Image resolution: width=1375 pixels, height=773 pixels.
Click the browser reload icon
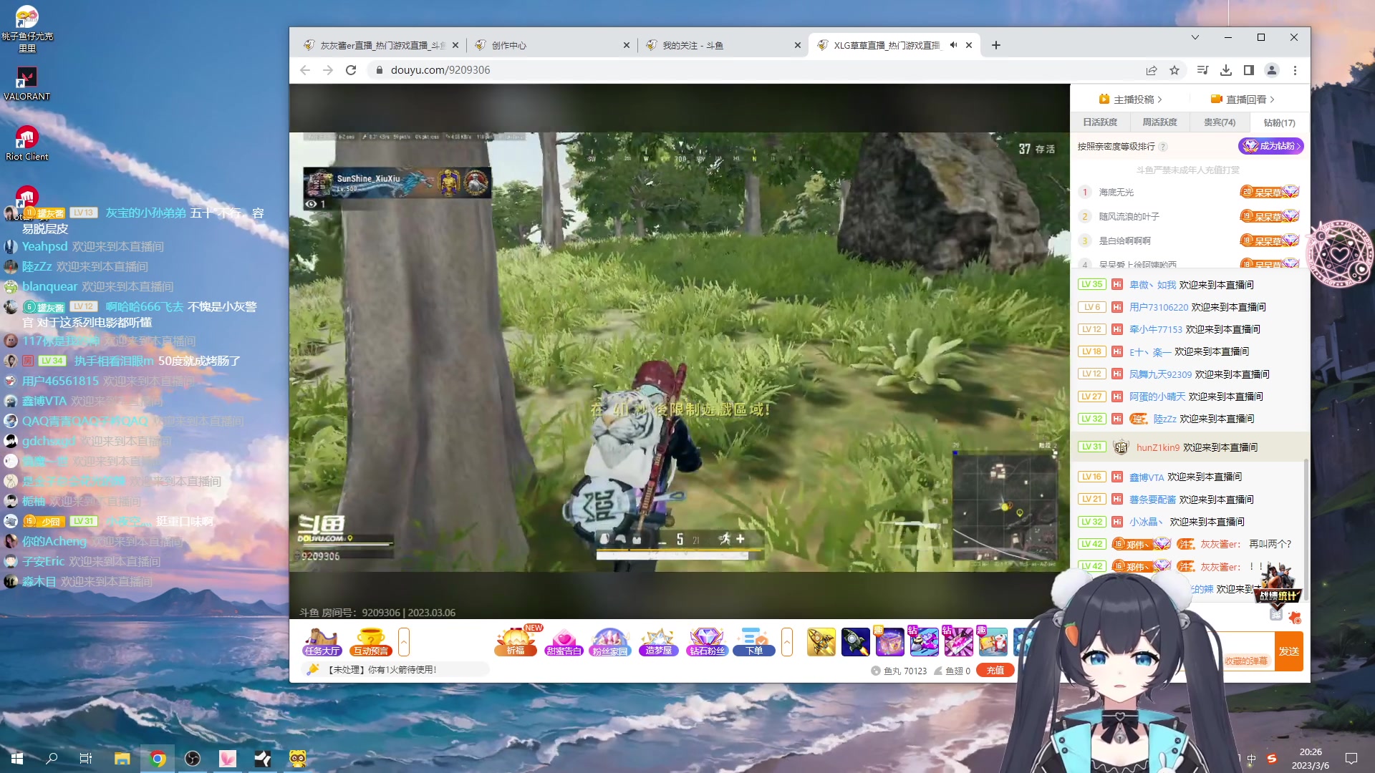[351, 70]
